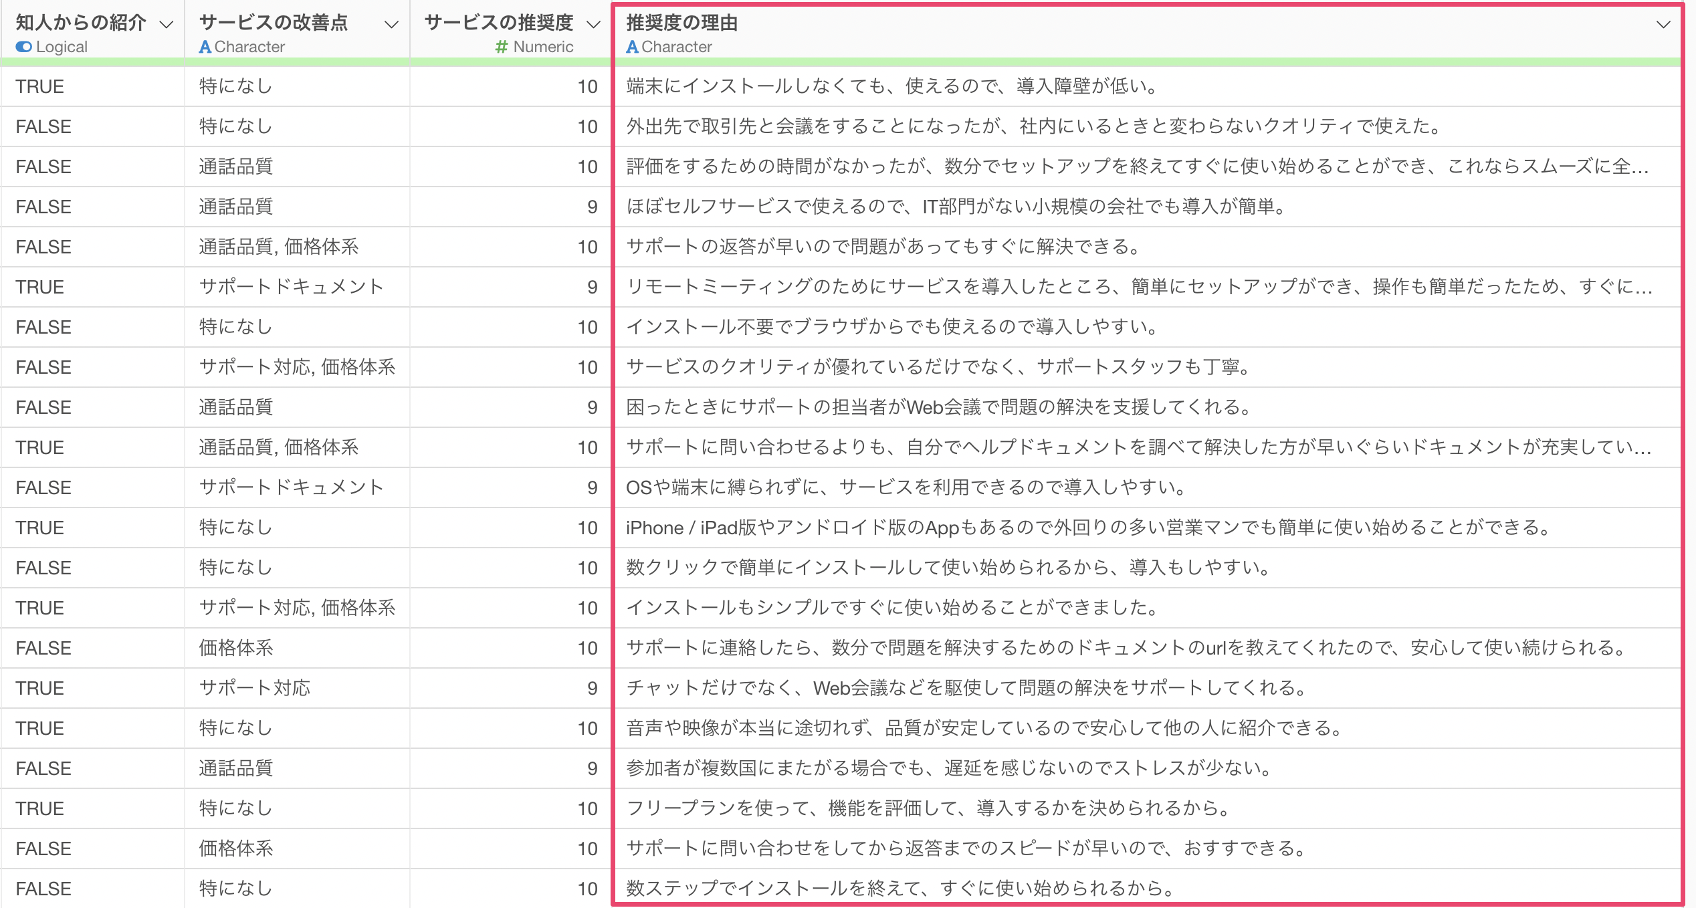Open the 推奨度の理由 column dropdown chevron
The width and height of the screenshot is (1696, 908).
[1663, 25]
